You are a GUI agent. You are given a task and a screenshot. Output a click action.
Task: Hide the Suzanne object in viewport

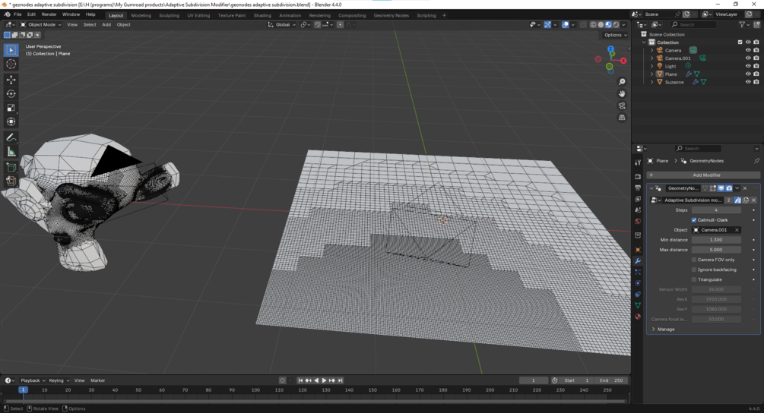tap(748, 82)
